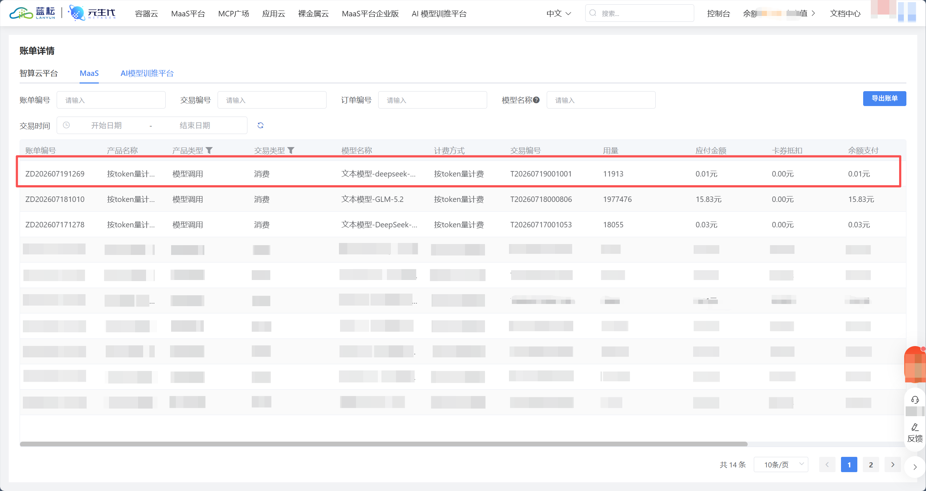Image resolution: width=926 pixels, height=491 pixels.
Task: Click the red floating widget at the right edge
Action: pos(915,364)
